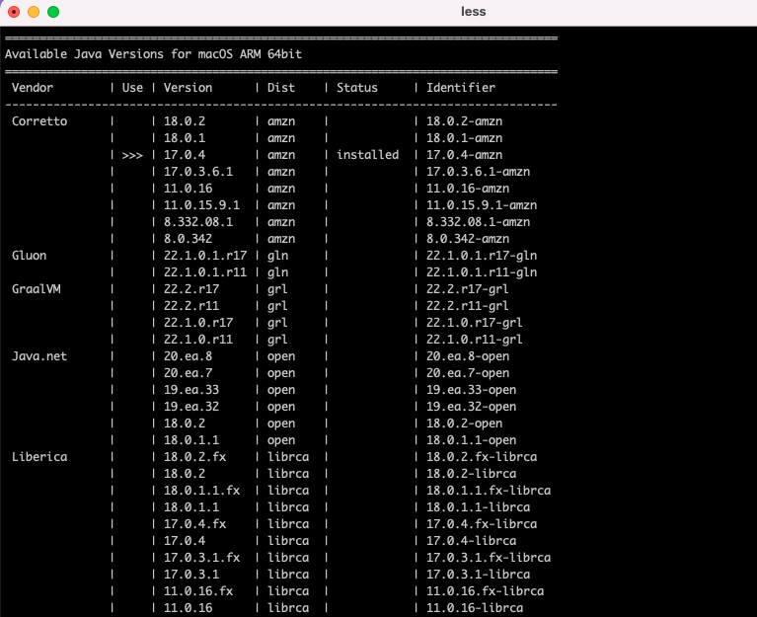Click the 'open' dist in 19.ea.33 row
Viewport: 757px width, 617px height.
click(x=281, y=390)
